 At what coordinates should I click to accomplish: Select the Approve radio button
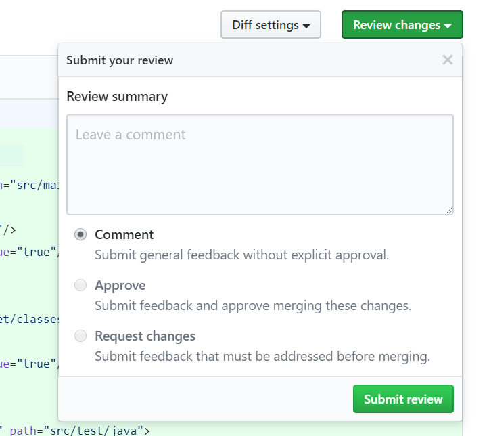pyautogui.click(x=80, y=285)
